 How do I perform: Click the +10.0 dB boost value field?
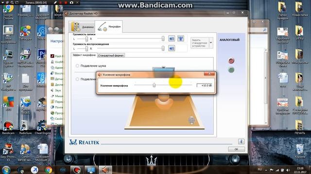point(205,86)
